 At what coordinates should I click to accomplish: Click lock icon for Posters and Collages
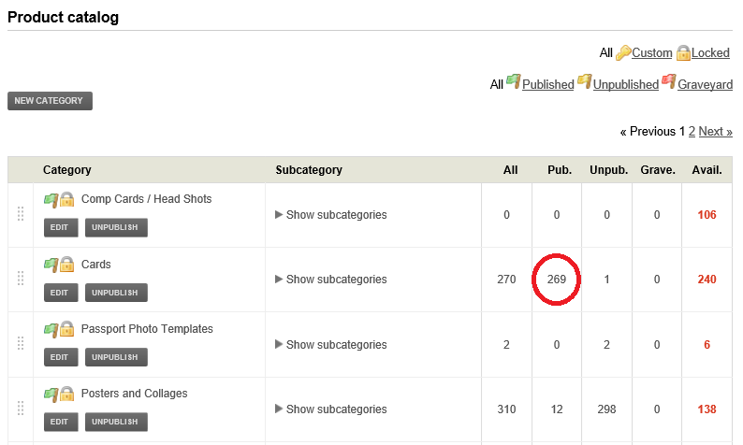tap(66, 394)
